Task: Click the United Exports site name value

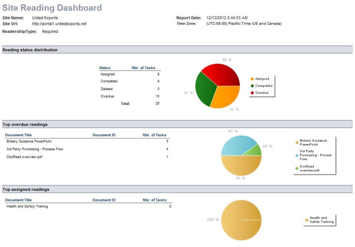Action: tap(45, 18)
